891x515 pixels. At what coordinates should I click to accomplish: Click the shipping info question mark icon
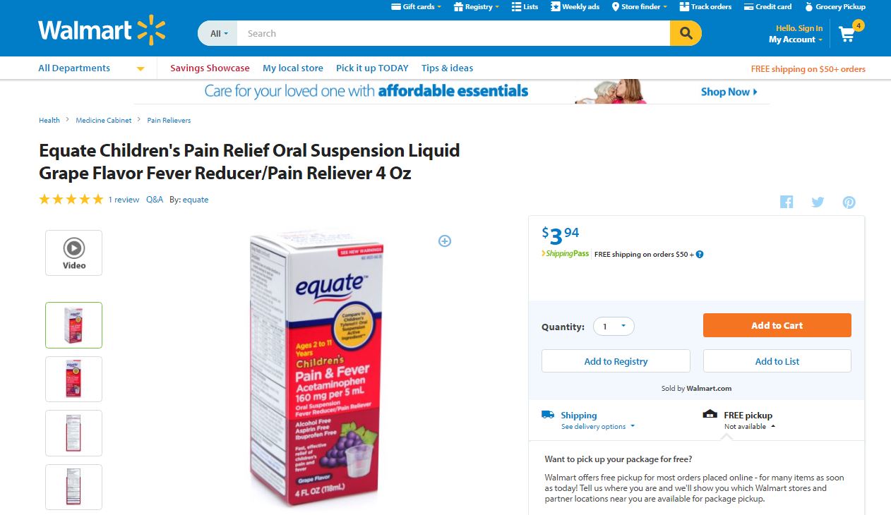(x=700, y=255)
